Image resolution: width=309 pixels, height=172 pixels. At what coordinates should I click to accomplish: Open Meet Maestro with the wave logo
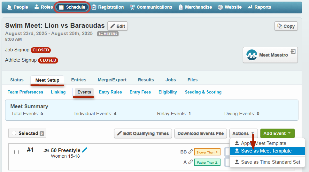pos(270,55)
